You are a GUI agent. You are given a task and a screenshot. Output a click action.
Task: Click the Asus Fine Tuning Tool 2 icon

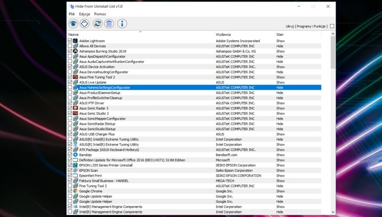click(75, 77)
